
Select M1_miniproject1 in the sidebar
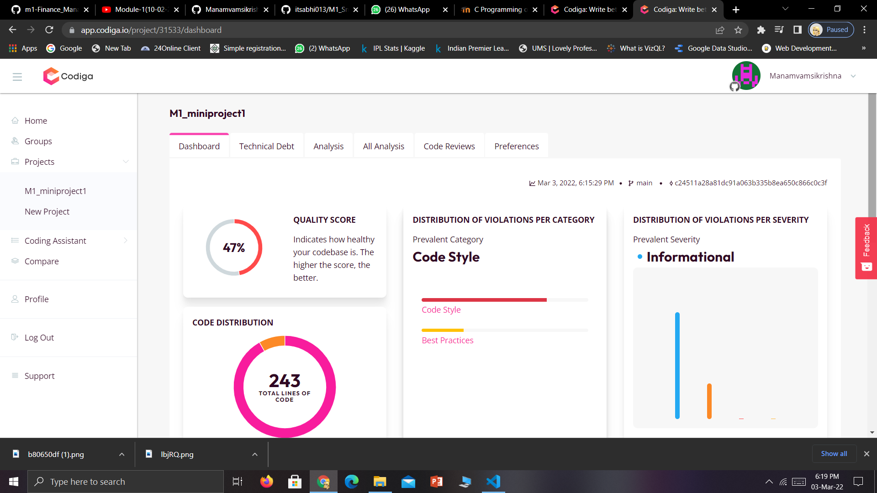pos(55,191)
